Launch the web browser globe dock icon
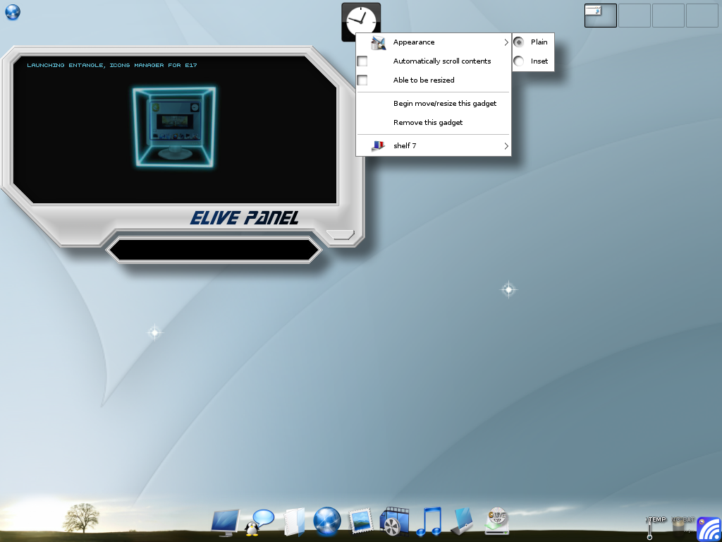Image resolution: width=722 pixels, height=542 pixels. click(327, 522)
